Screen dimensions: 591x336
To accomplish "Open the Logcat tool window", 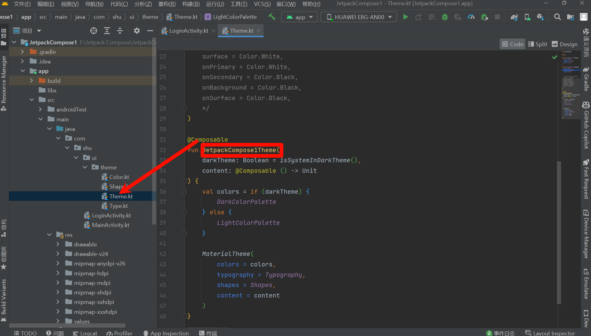I will coord(85,333).
